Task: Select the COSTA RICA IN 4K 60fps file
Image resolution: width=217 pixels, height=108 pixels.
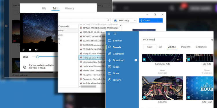Action: (x=93, y=49)
